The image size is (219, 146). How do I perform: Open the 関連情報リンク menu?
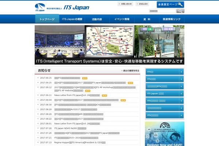click(172, 19)
